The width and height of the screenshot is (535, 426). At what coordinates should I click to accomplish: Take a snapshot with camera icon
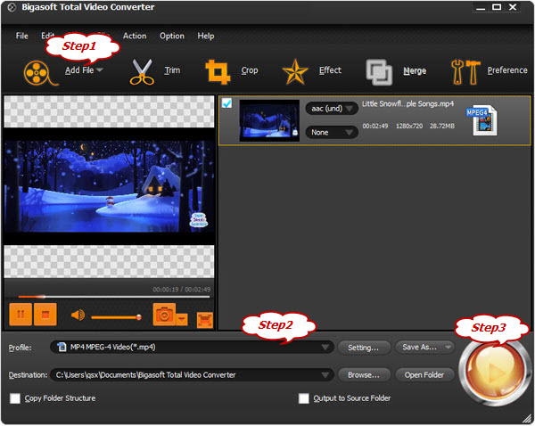pyautogui.click(x=164, y=315)
